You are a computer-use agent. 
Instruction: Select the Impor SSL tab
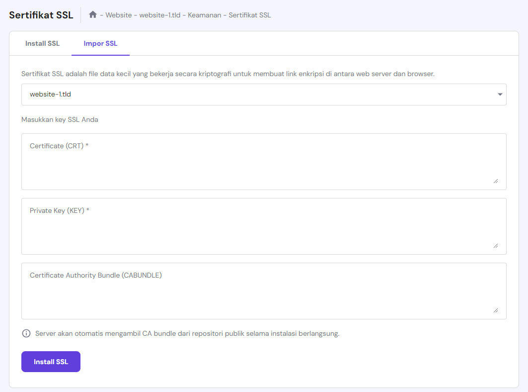coord(100,43)
